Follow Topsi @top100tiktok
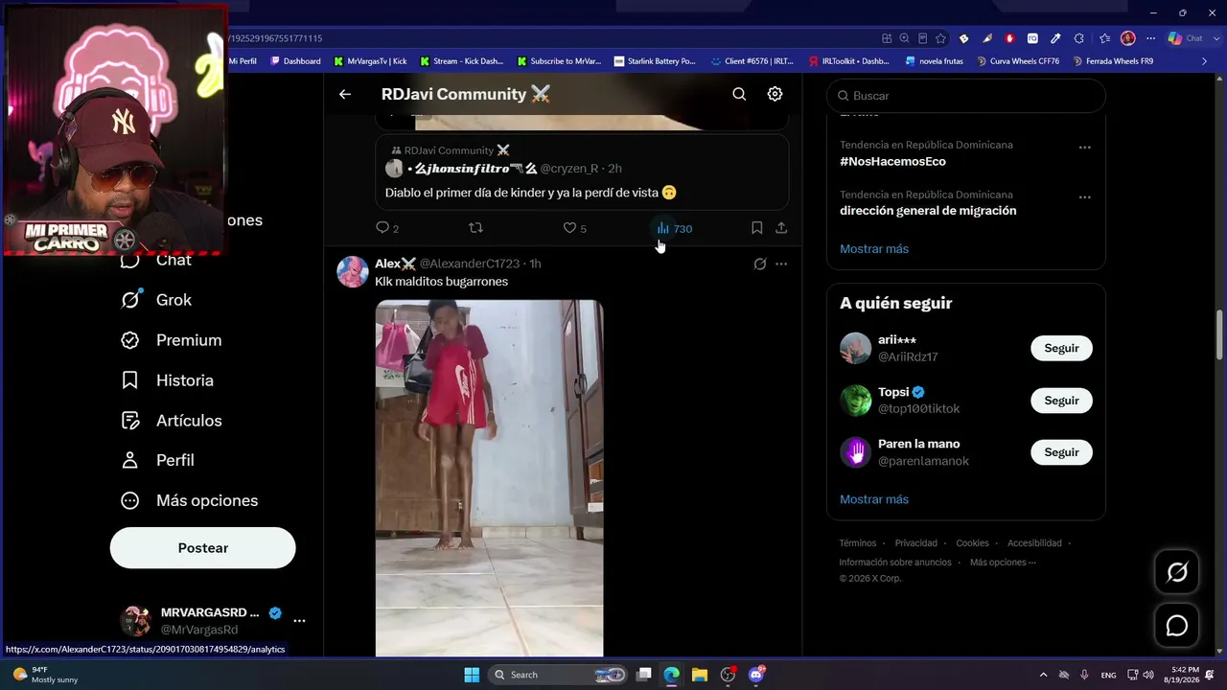 pos(1061,401)
